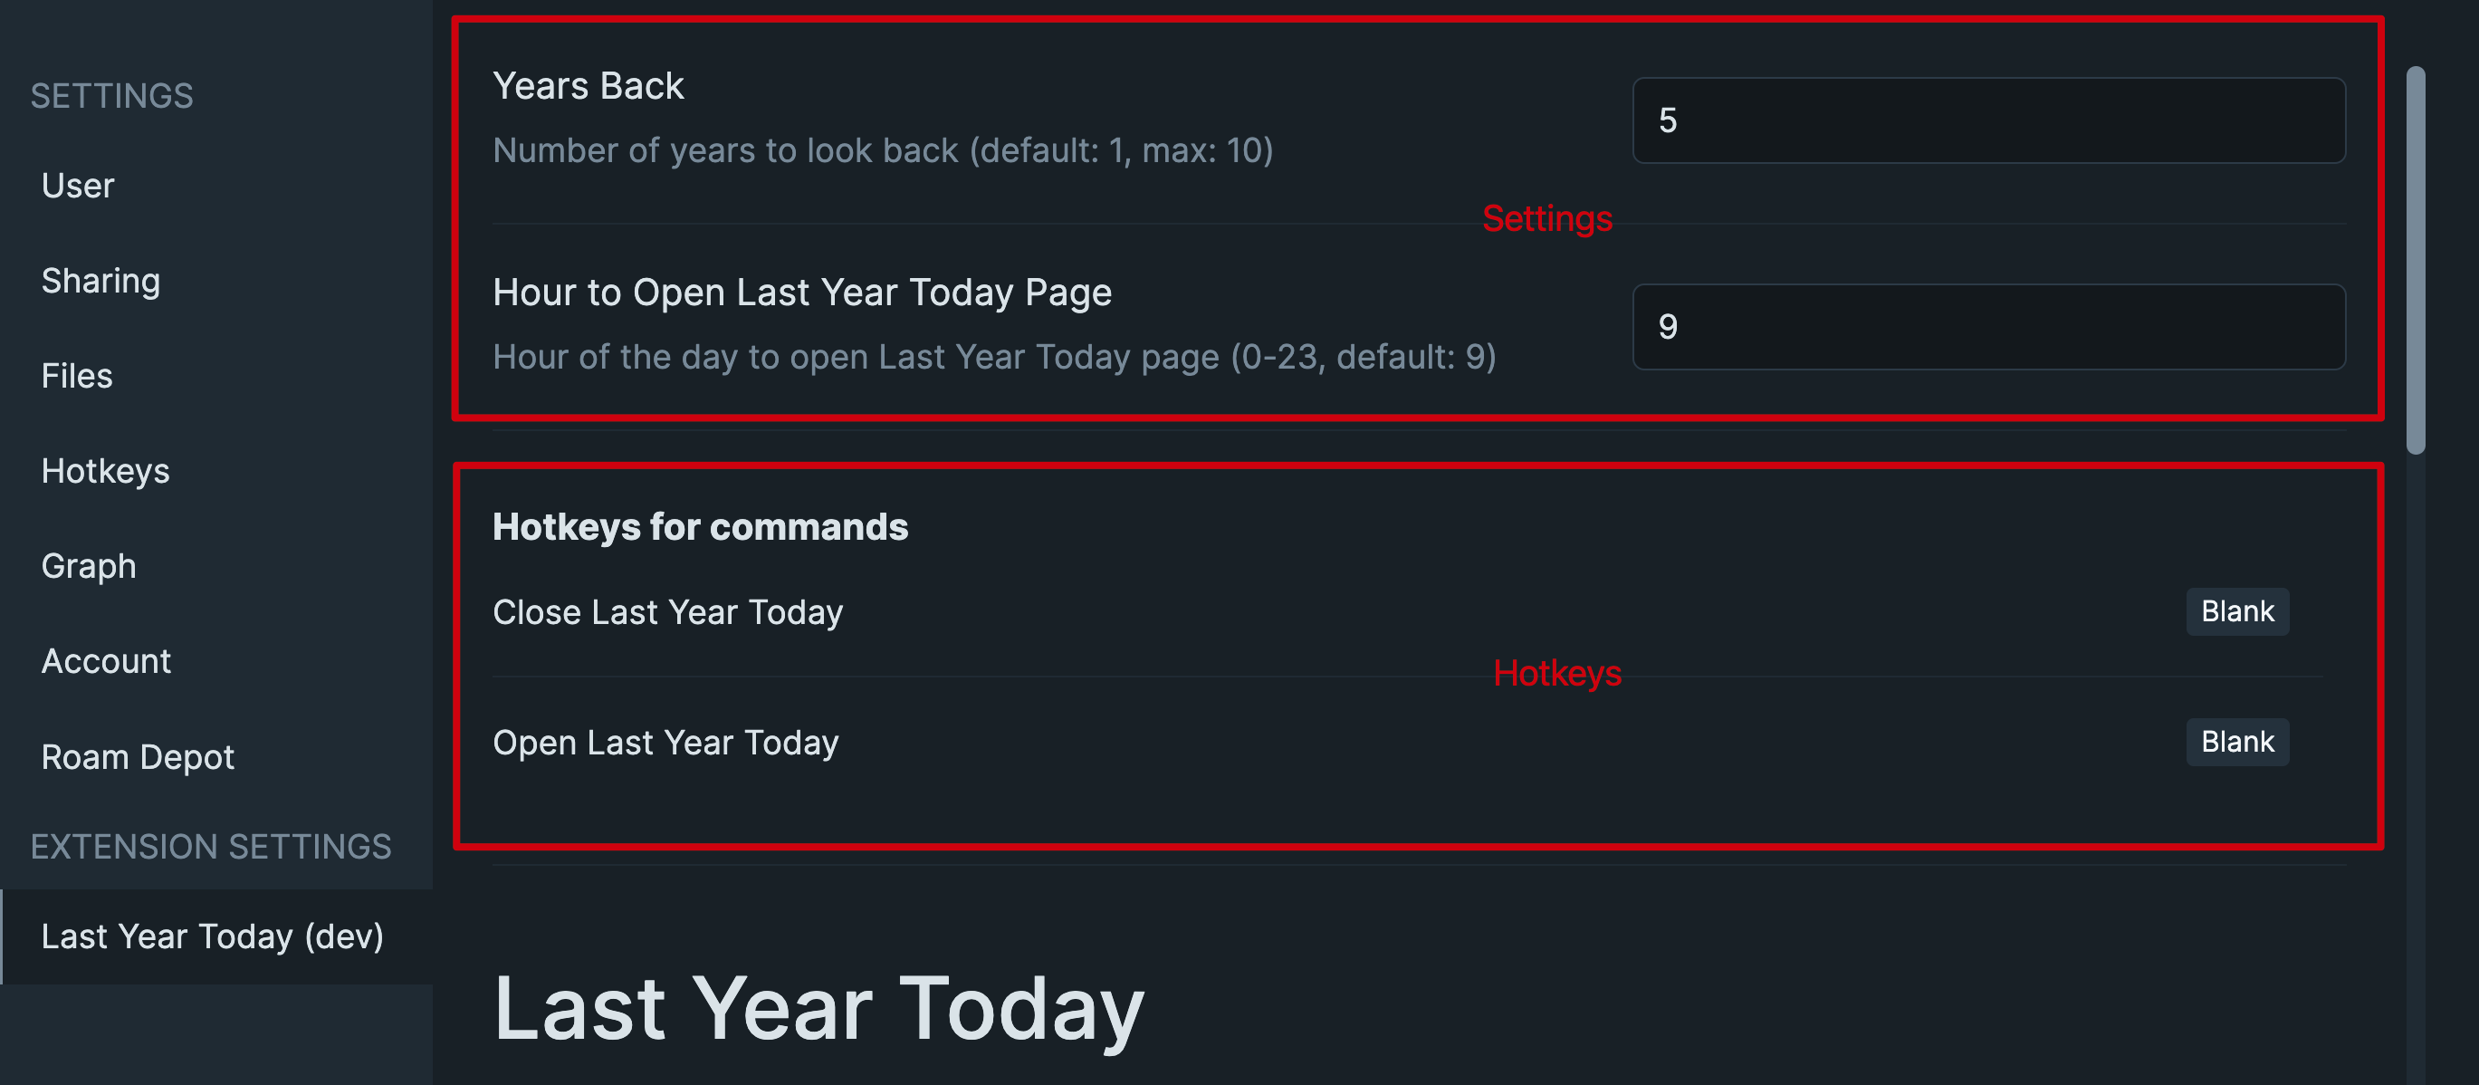This screenshot has height=1085, width=2479.
Task: Click the "Number of years to look back" description
Action: click(883, 150)
